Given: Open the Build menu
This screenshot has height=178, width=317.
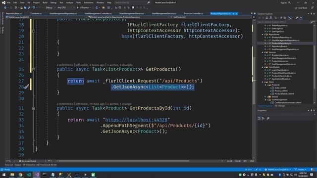Looking at the screenshot, I should (x=45, y=2).
